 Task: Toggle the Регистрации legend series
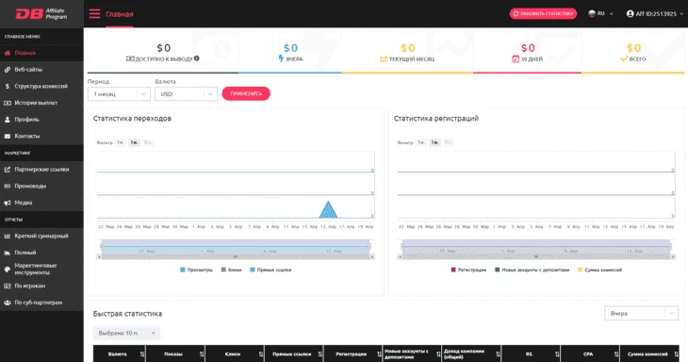[x=468, y=270]
